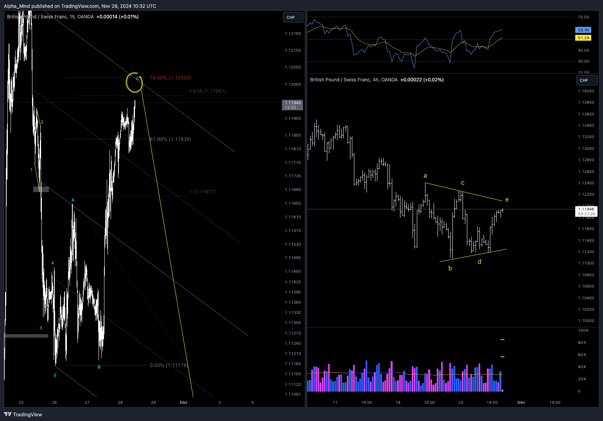Click date 29 on the 15-minute time axis

pos(154,402)
